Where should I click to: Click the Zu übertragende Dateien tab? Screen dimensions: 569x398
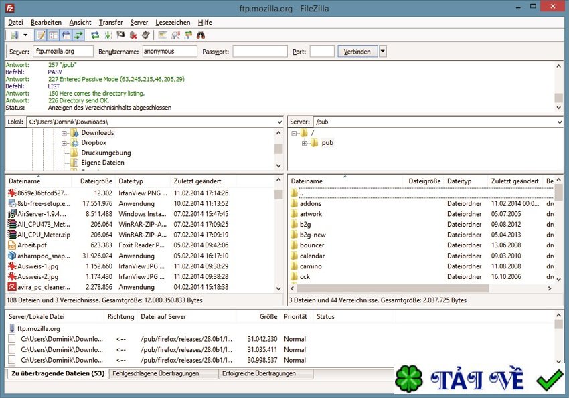coord(57,373)
